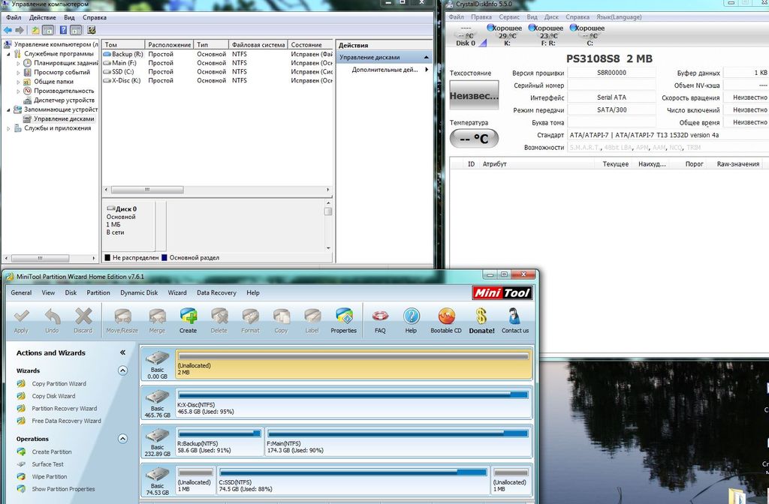This screenshot has height=504, width=769.
Task: Click the Discard X icon in MiniTool
Action: coord(83,317)
